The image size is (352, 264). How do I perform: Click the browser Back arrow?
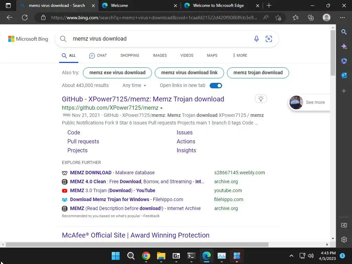9,18
